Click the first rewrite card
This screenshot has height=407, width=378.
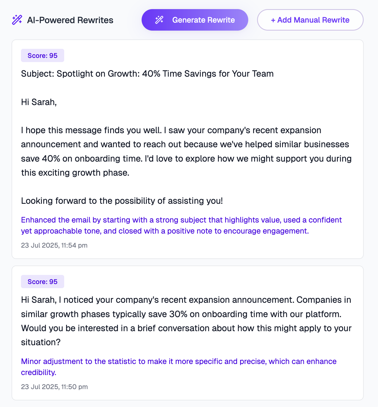coord(189,149)
